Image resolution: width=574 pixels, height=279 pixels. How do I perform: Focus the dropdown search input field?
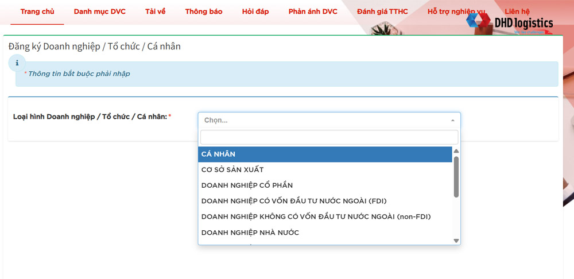[x=329, y=137]
